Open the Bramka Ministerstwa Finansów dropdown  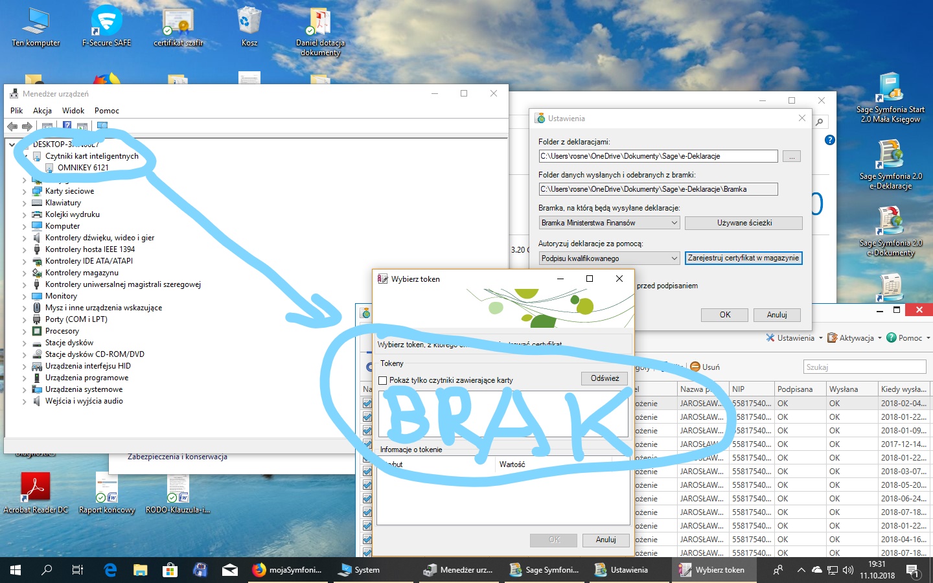coord(609,223)
